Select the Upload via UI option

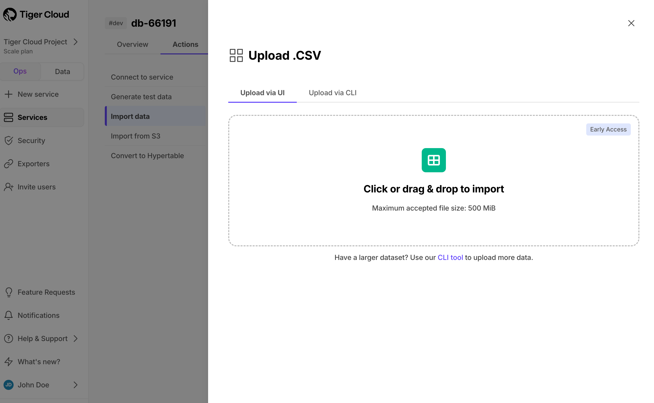click(262, 93)
